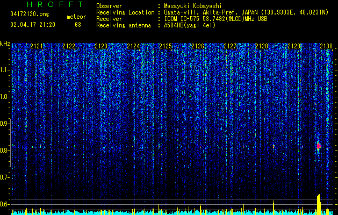
Task: Click the HROFFT title text
Action: tap(55, 4)
